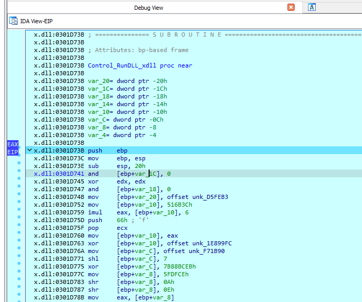This screenshot has width=362, height=302.
Task: Switch to the Debug View tab
Action: pos(149,8)
